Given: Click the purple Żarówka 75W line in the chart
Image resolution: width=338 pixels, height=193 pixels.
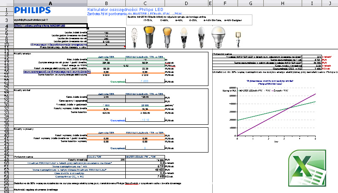Looking at the screenshot, I should [x=276, y=115].
